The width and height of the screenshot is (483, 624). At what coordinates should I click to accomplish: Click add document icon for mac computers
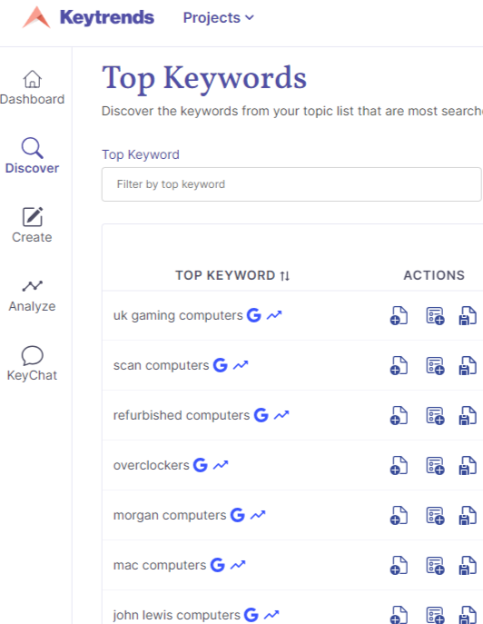click(x=399, y=566)
